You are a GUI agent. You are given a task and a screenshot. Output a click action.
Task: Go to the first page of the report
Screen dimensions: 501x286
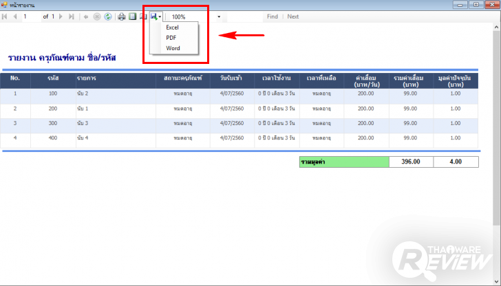click(x=5, y=16)
